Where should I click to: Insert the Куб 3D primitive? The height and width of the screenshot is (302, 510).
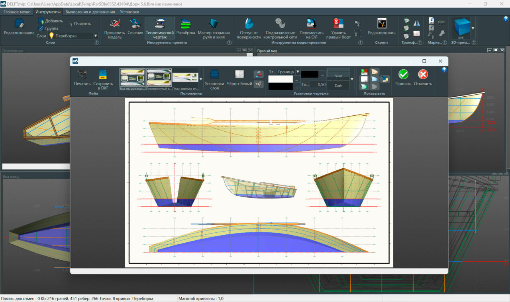click(x=461, y=29)
